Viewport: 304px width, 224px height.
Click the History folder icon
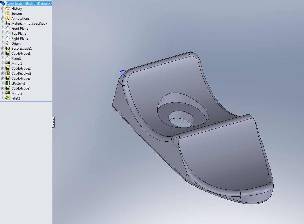(x=8, y=9)
